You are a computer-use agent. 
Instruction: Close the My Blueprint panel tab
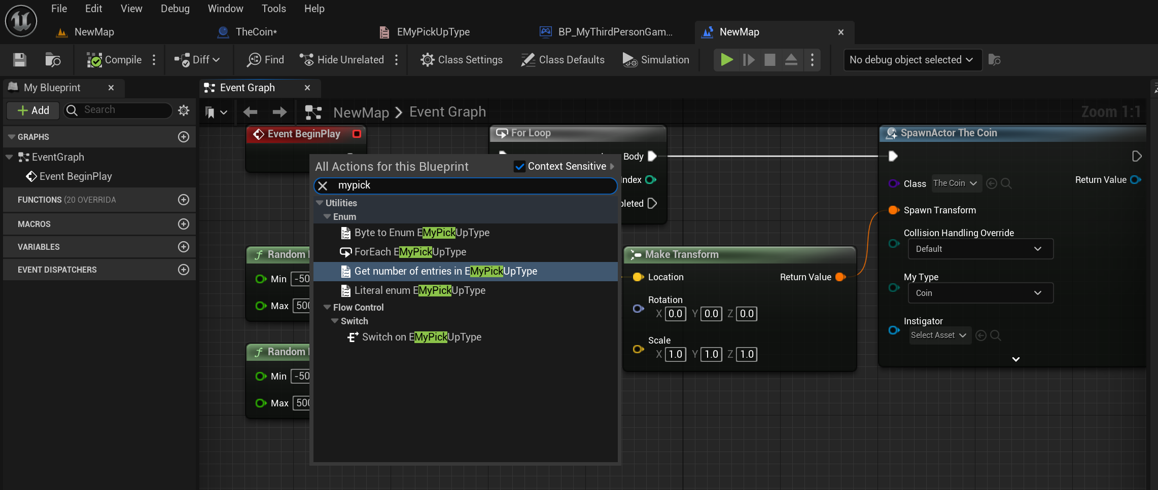point(111,88)
